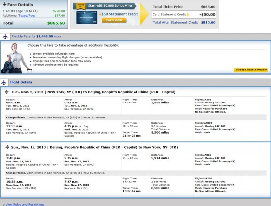271x206 pixels.
Task: Click the airplane icon beside Fare Details
Action: [x=5, y=4]
